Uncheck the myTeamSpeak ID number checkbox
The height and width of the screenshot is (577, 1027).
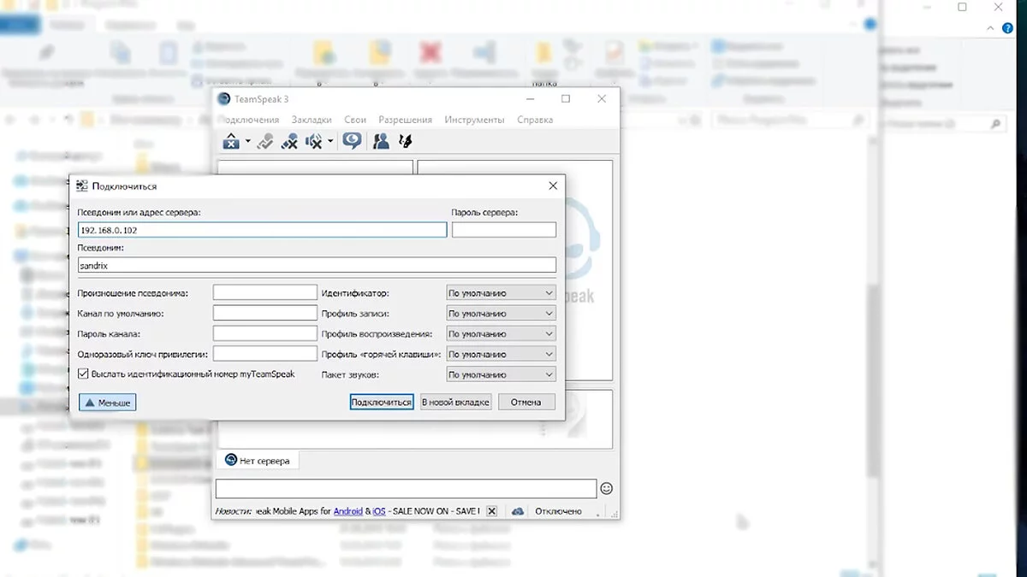83,374
